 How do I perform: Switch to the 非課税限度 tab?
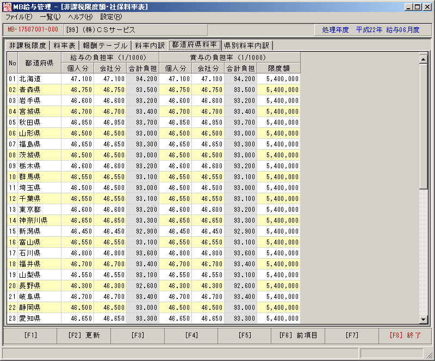[x=28, y=45]
